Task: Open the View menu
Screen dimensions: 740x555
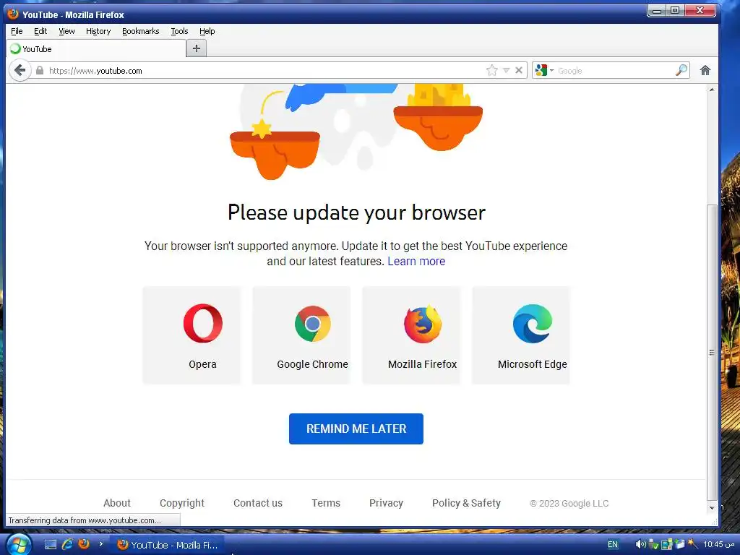Action: [66, 31]
